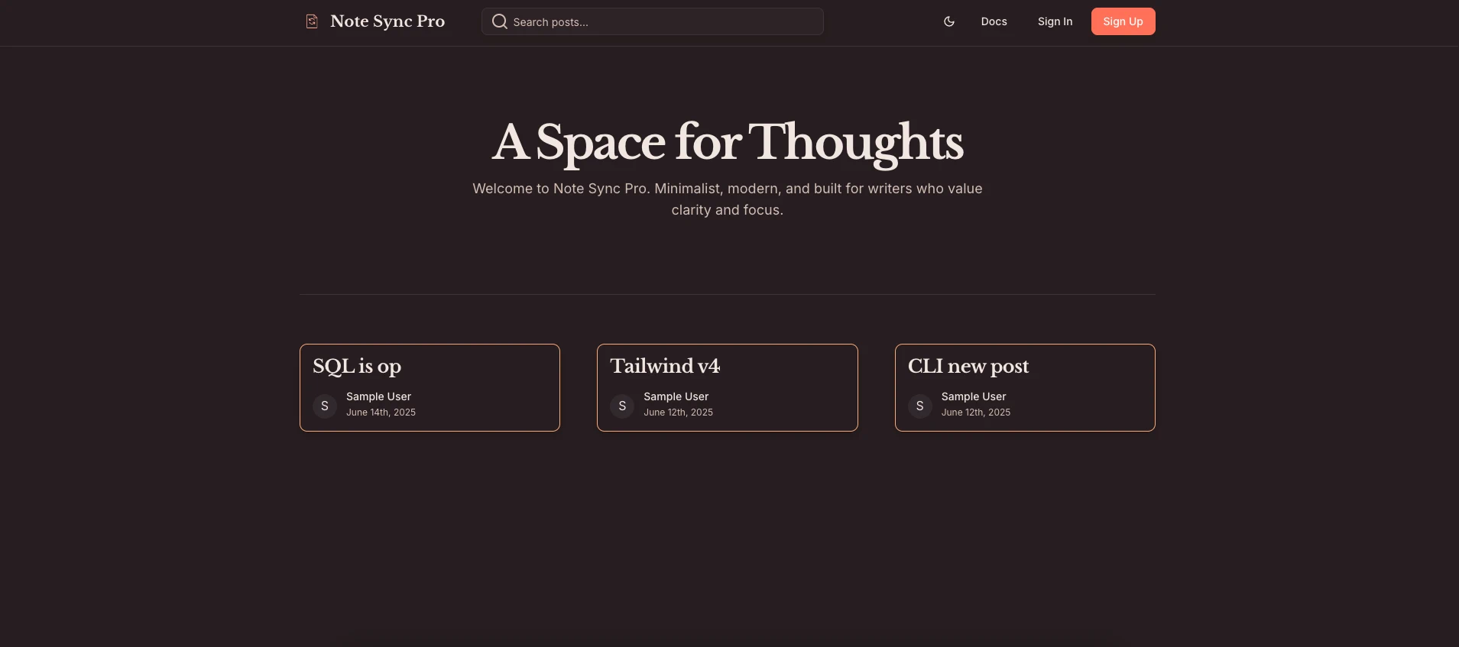Open the Docs link

point(994,21)
